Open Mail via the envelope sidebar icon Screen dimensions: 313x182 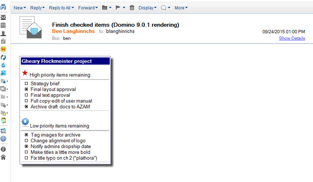(x=3, y=18)
